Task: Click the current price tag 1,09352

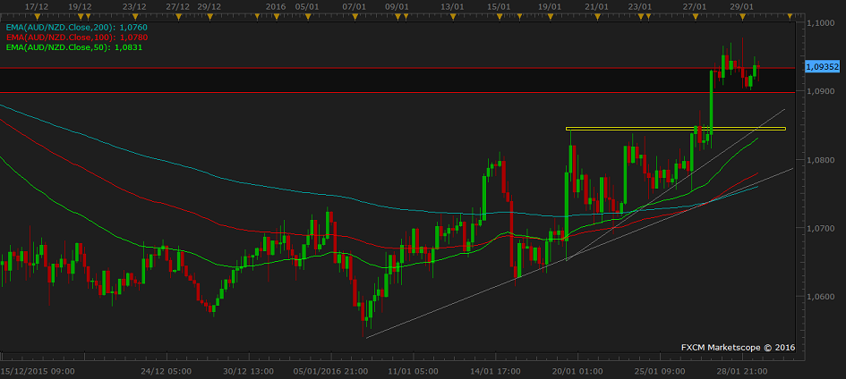Action: (x=822, y=67)
